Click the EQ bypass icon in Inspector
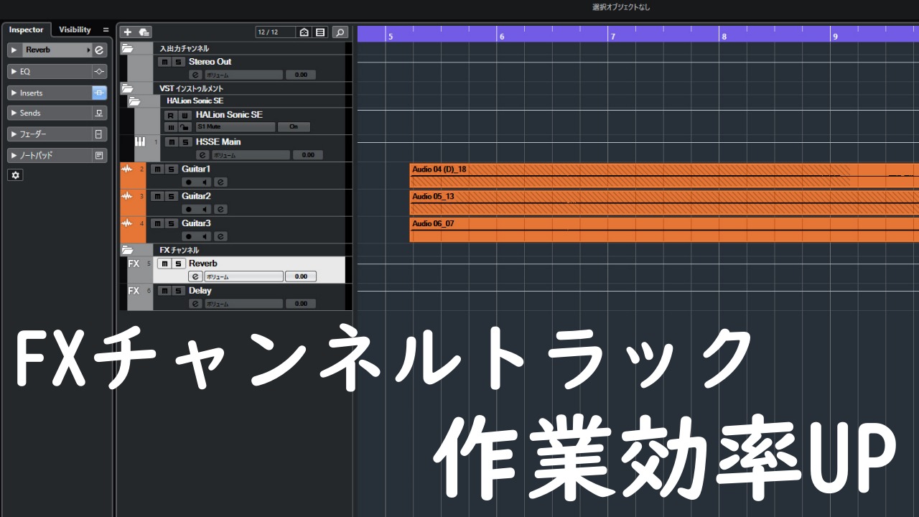This screenshot has height=517, width=919. click(99, 72)
